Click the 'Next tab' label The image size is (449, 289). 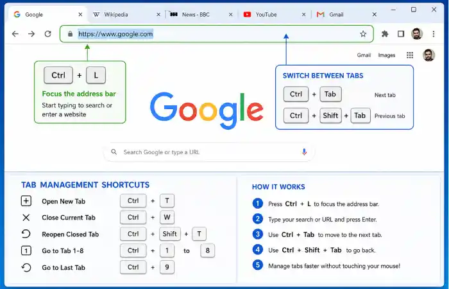pyautogui.click(x=385, y=95)
